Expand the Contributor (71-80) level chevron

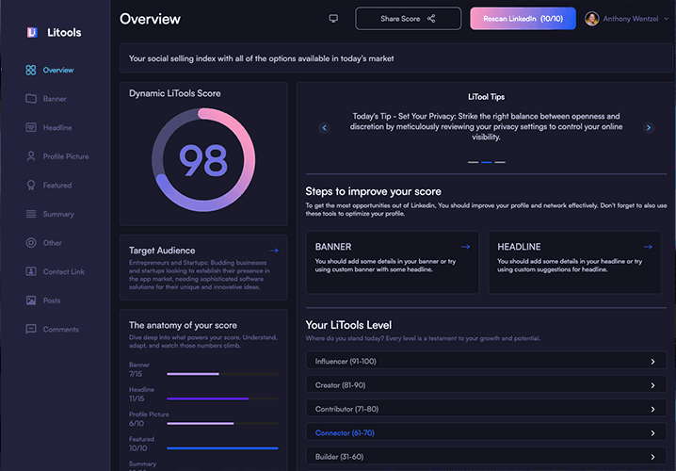point(652,409)
